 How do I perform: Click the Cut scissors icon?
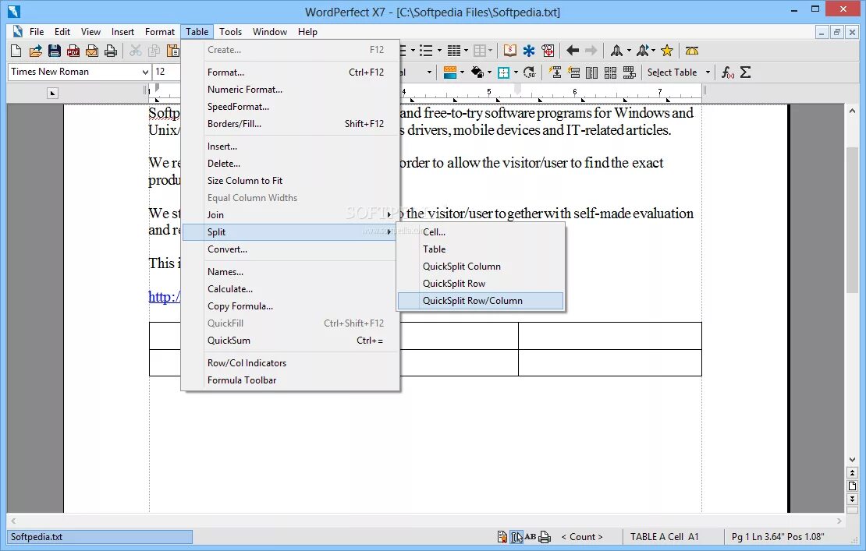click(135, 51)
